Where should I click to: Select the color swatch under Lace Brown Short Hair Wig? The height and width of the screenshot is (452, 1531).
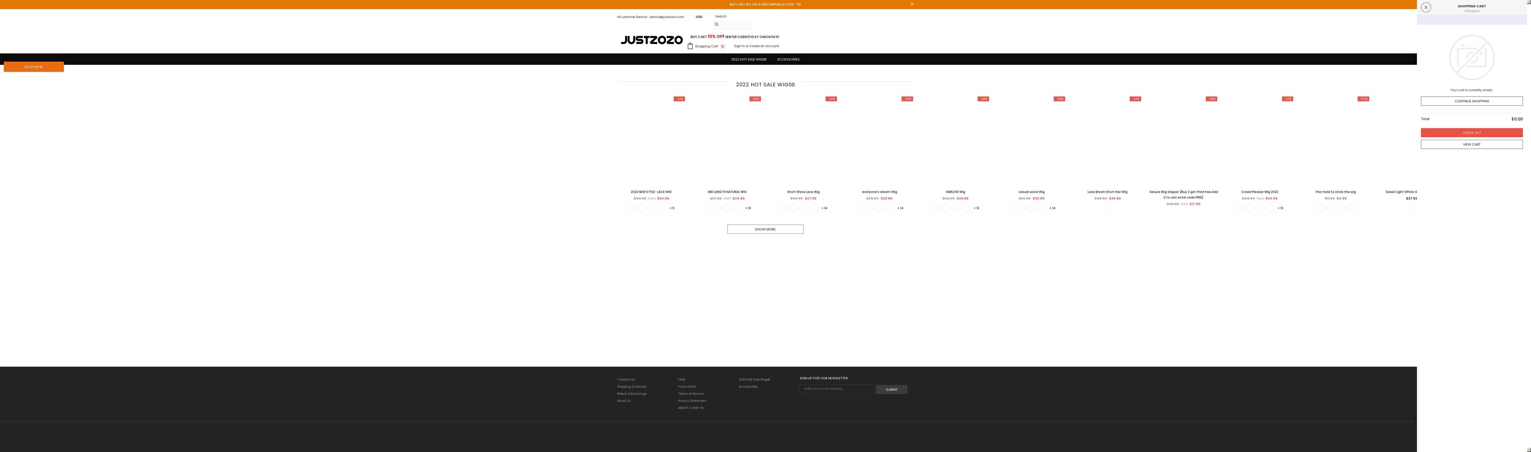tap(1107, 208)
